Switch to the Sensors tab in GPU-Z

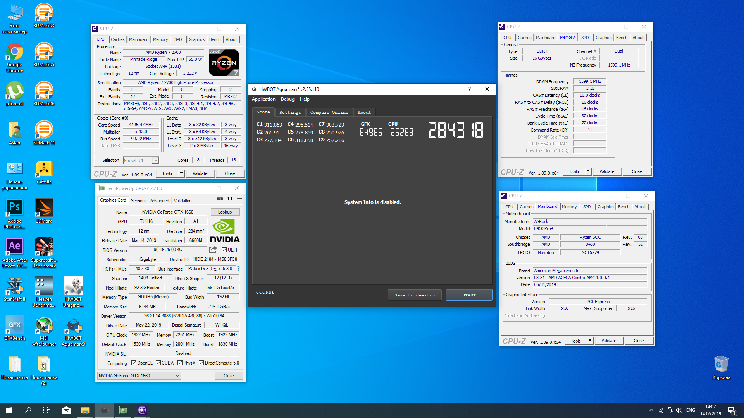(138, 200)
